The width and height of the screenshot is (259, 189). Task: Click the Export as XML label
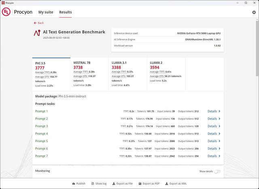pyautogui.click(x=178, y=184)
